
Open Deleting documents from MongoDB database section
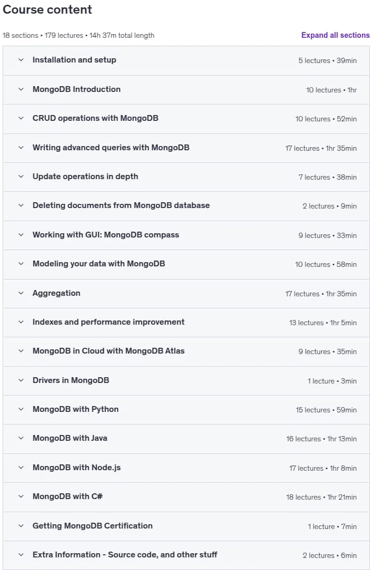[186, 206]
